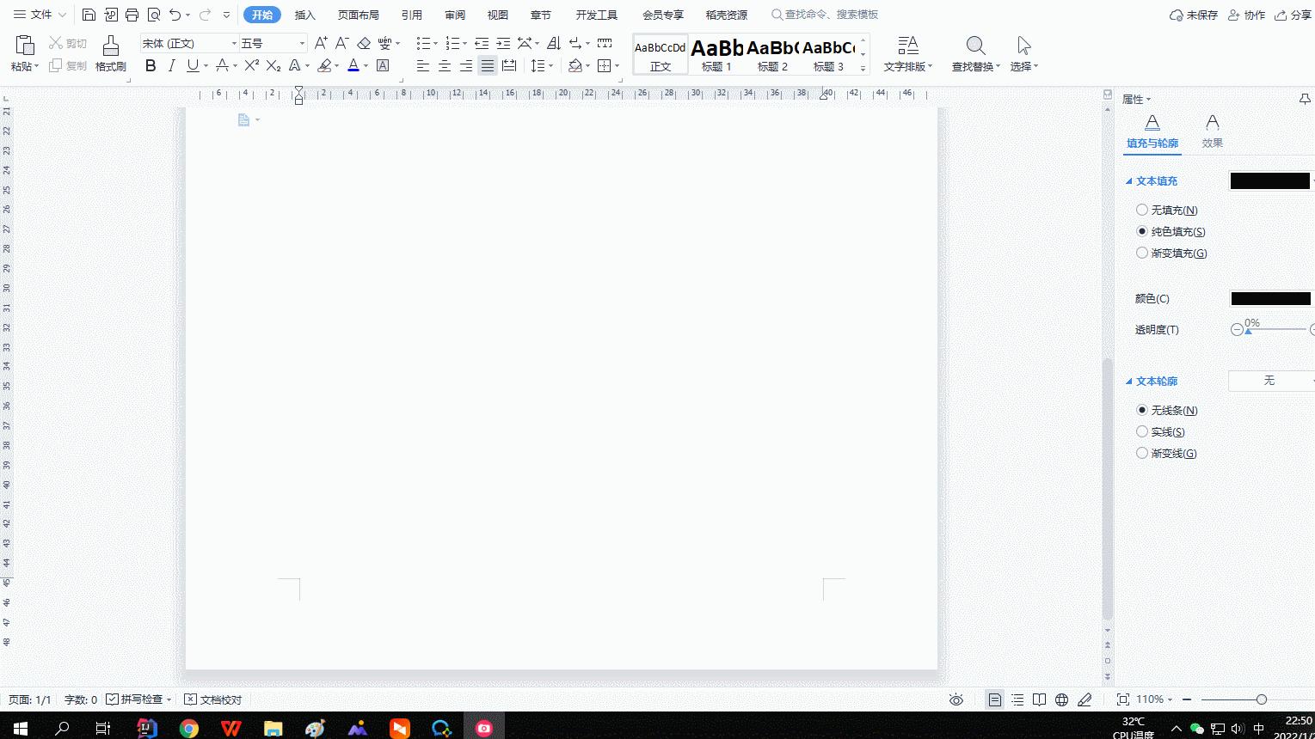Click the Bold formatting icon
This screenshot has height=739, width=1315.
click(151, 66)
